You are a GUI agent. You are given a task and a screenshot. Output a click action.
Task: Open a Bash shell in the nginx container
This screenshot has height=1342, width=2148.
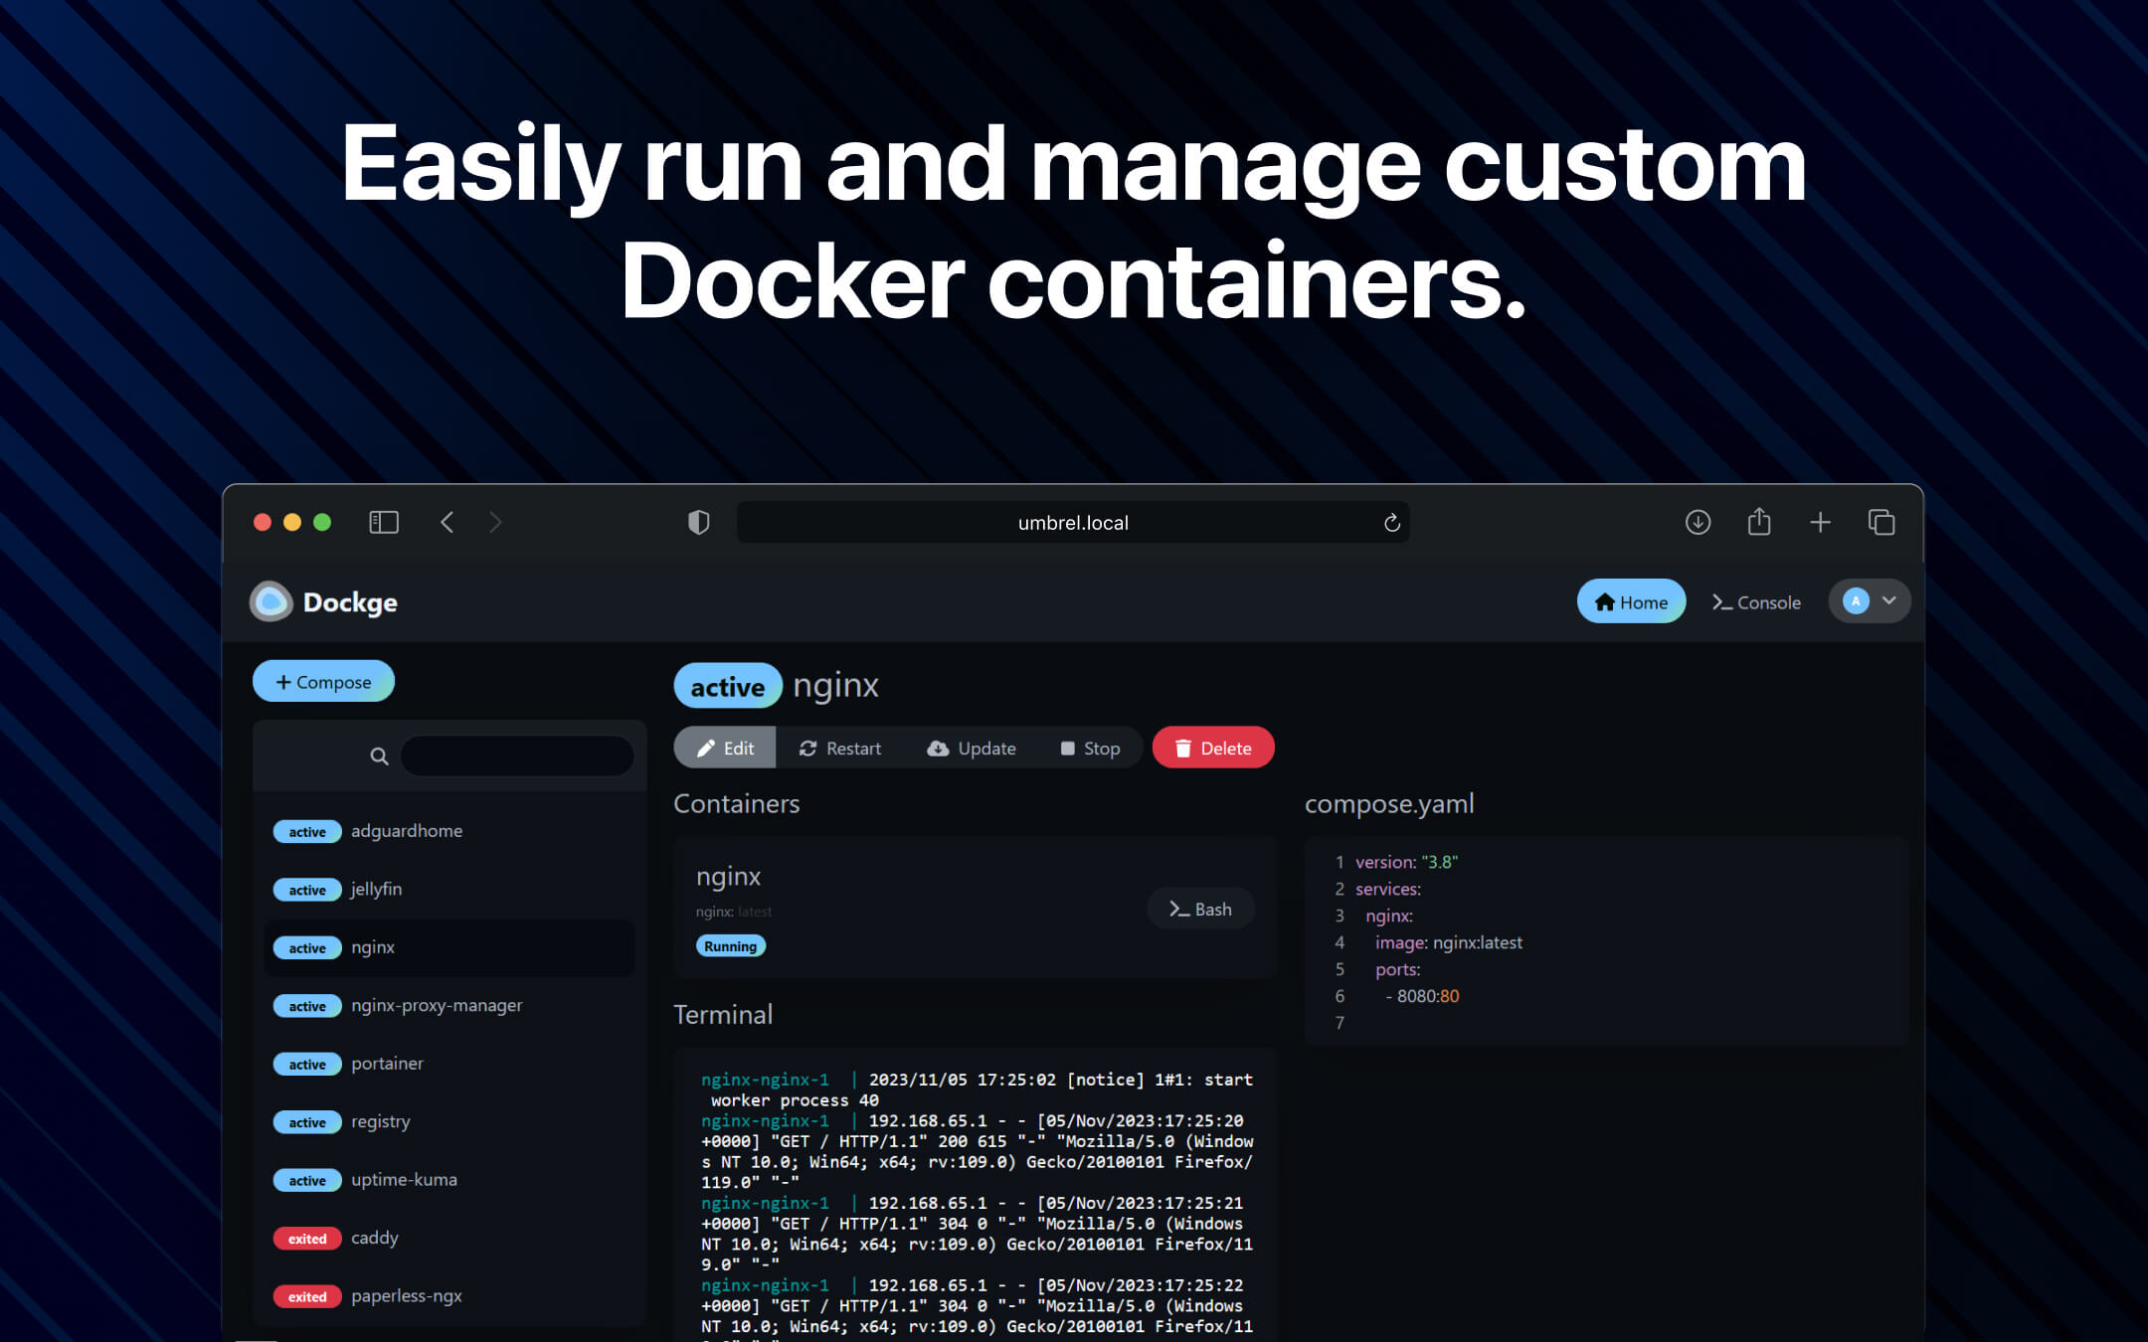[x=1199, y=908]
